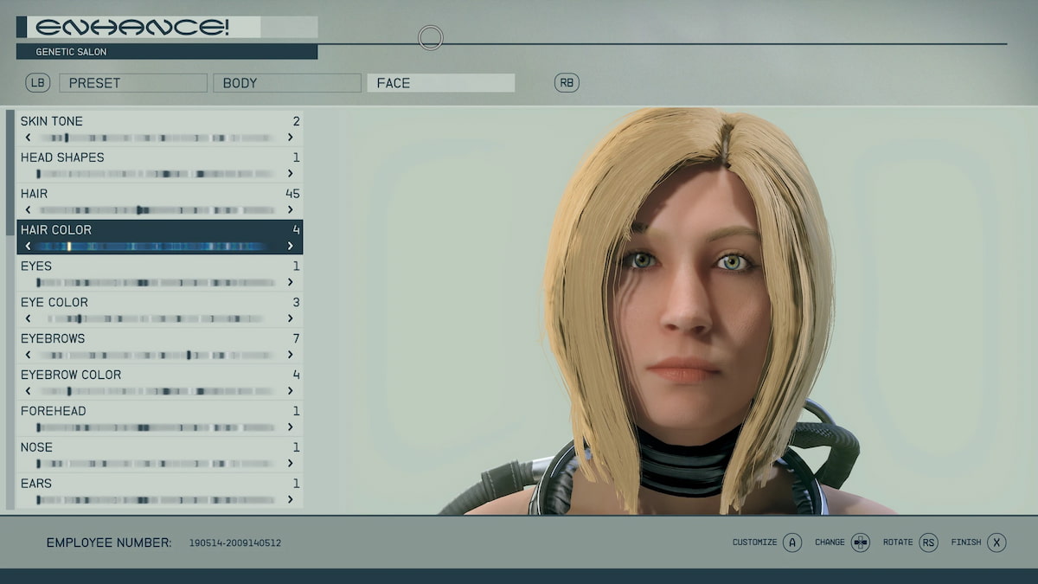This screenshot has height=584, width=1038.
Task: Open the BODY tab
Action: pos(286,82)
